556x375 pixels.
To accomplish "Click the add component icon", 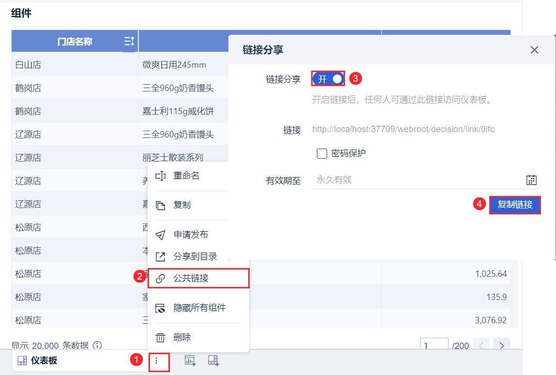I will point(190,360).
